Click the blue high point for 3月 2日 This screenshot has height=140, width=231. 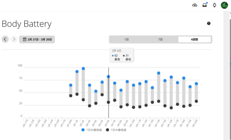[83, 69]
